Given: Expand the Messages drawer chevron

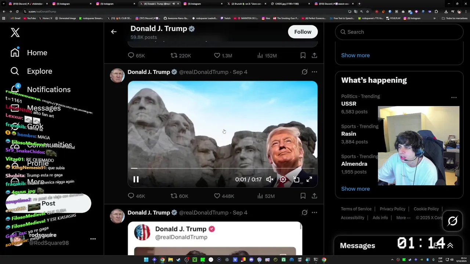Looking at the screenshot, I should [x=450, y=246].
